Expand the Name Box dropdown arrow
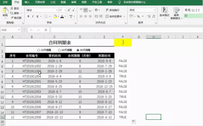The width and height of the screenshot is (203, 126). point(19,30)
